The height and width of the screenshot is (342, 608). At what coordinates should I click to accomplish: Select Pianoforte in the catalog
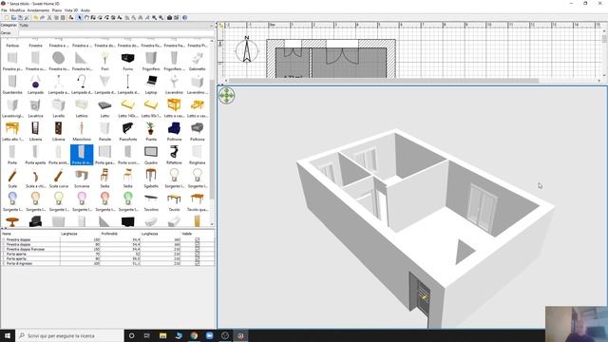[127, 131]
